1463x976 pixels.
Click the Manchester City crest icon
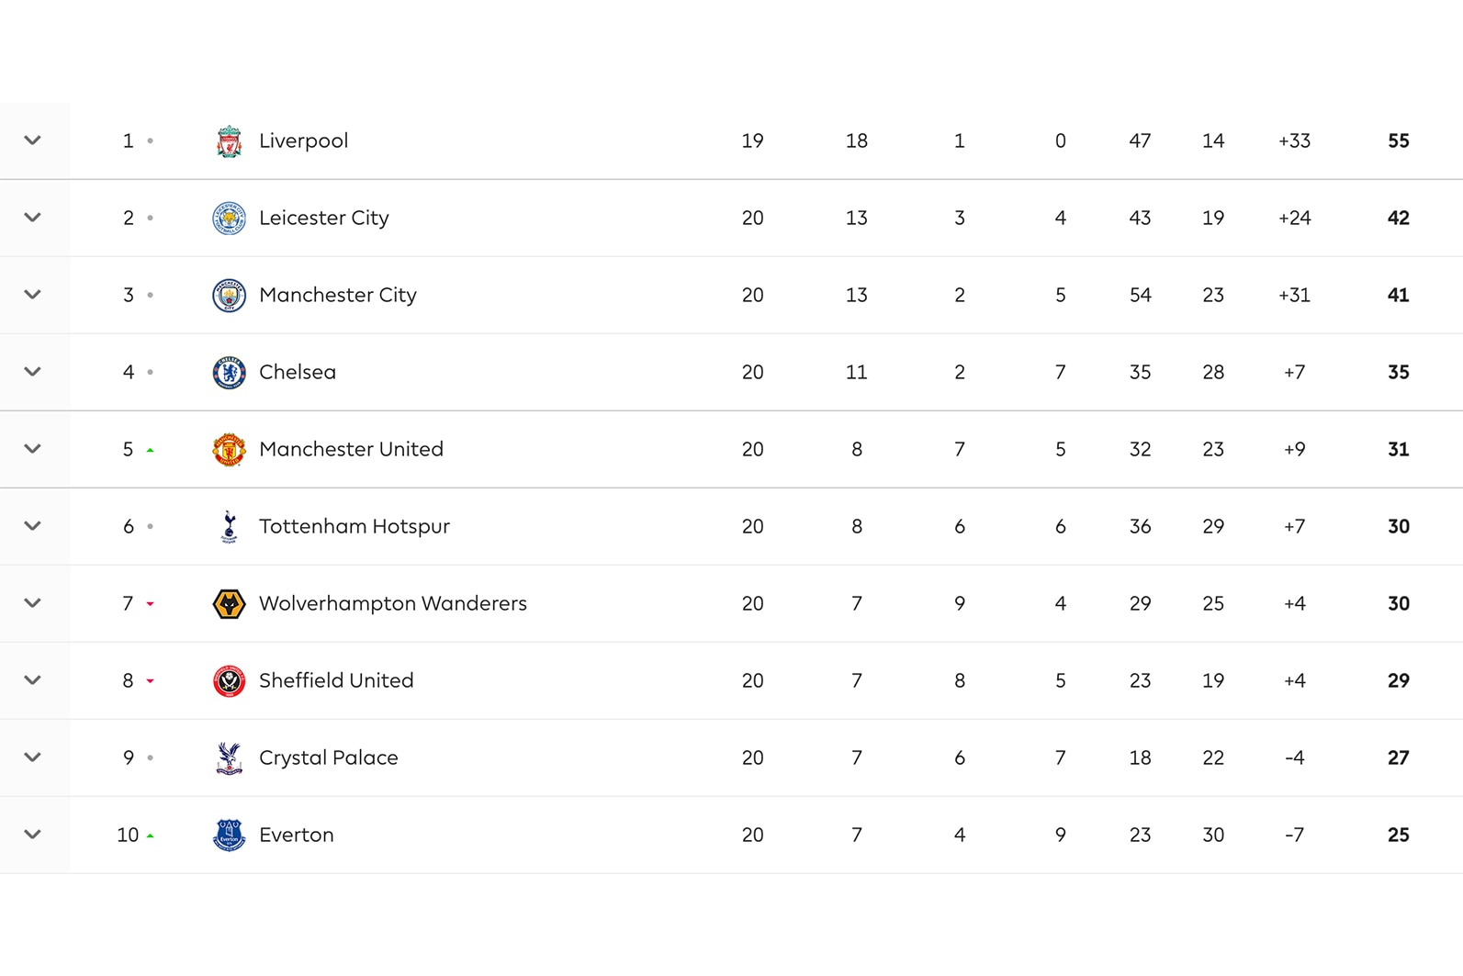click(x=229, y=296)
